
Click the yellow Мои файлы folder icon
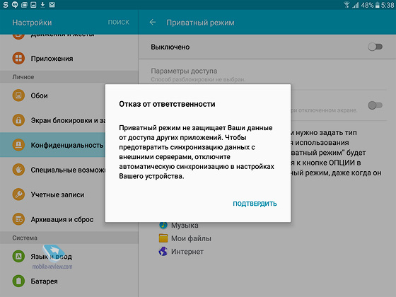point(163,238)
